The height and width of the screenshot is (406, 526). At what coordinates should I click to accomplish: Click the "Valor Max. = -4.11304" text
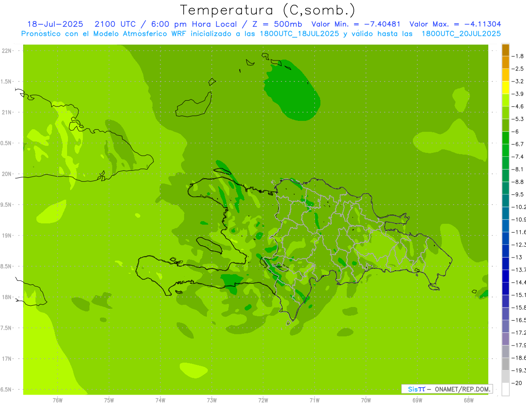pos(455,24)
